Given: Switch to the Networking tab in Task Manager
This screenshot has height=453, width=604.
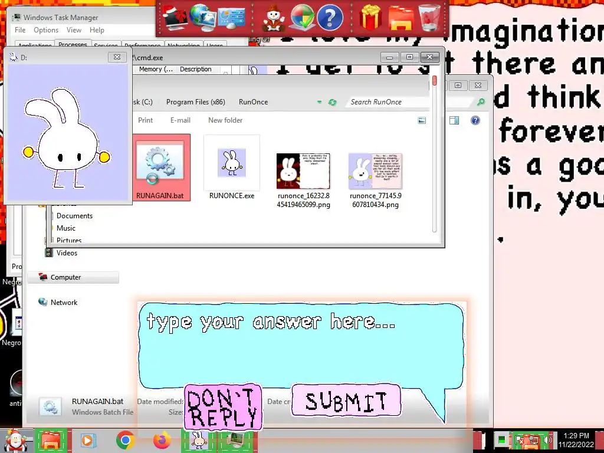Looking at the screenshot, I should (183, 45).
